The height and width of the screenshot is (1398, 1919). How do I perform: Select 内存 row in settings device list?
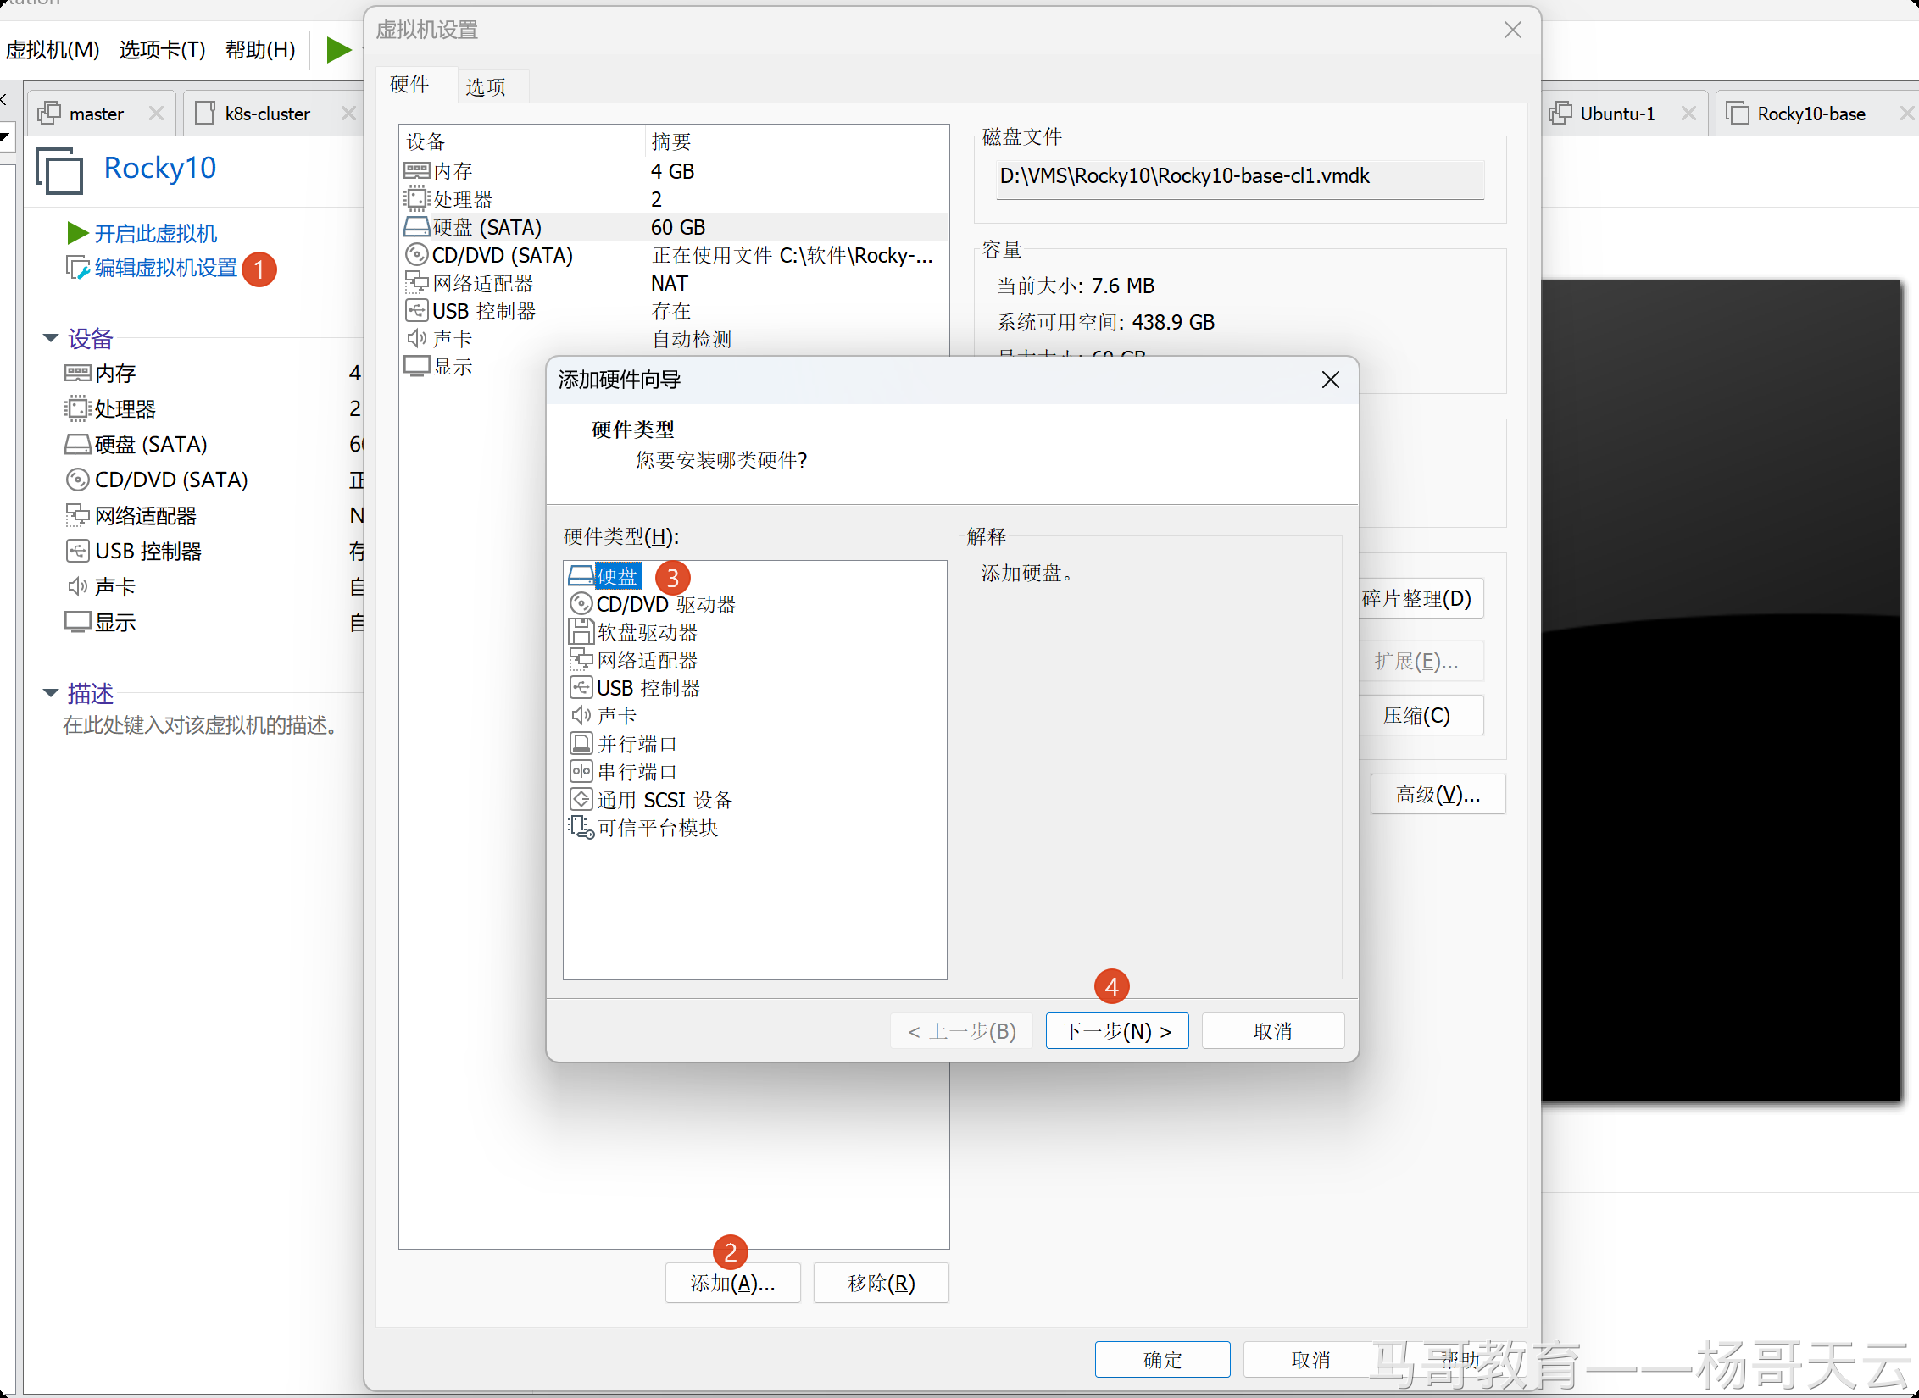tap(674, 171)
